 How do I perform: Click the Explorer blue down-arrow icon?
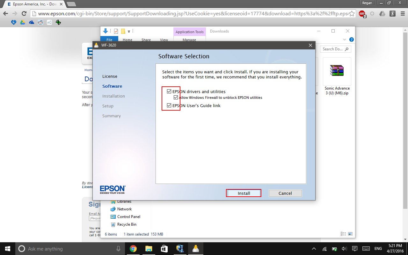[x=106, y=31]
